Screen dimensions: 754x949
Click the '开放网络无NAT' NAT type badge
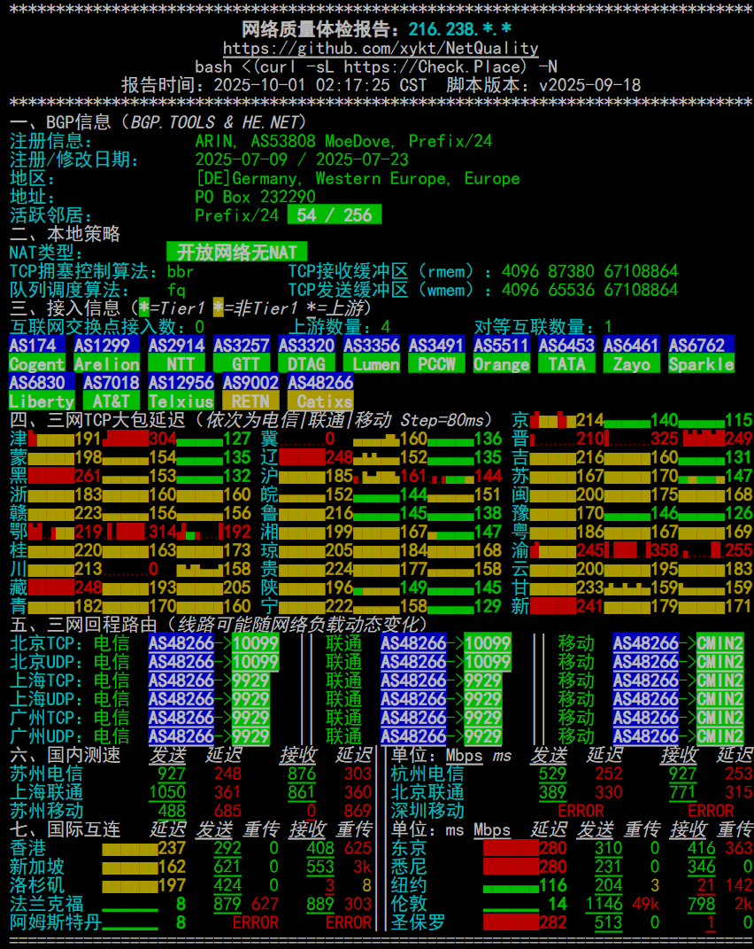(x=236, y=253)
